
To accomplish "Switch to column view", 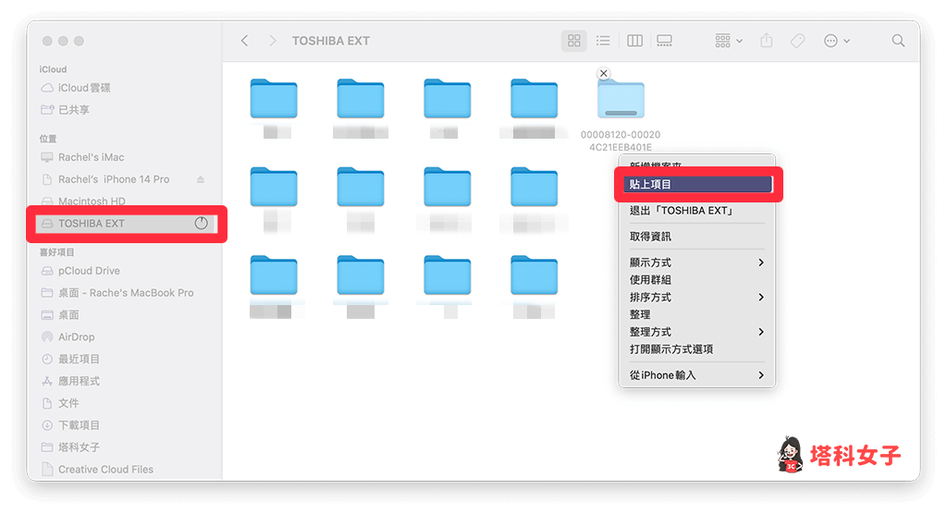I will [634, 41].
